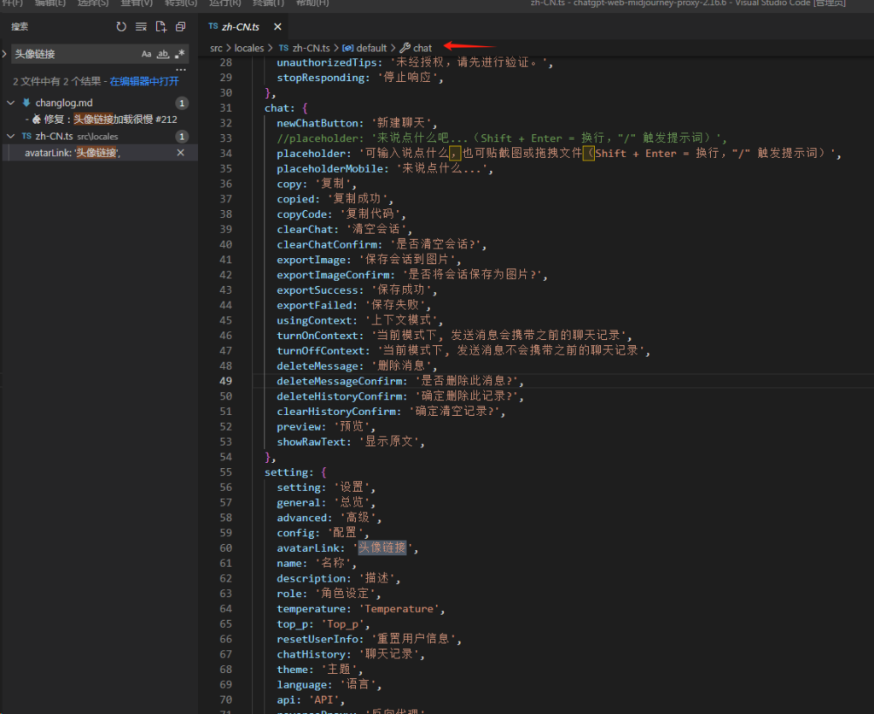874x714 pixels.
Task: Toggle Match Whole Word option
Action: coord(163,55)
